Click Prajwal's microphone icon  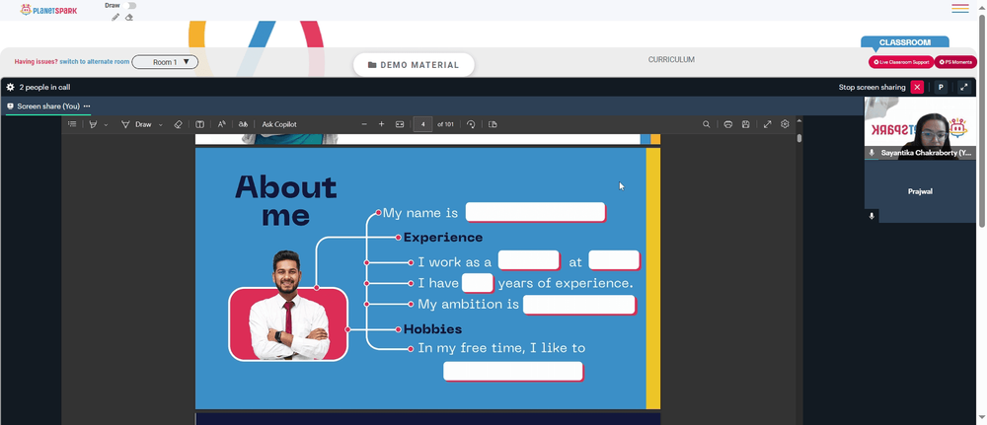point(872,216)
